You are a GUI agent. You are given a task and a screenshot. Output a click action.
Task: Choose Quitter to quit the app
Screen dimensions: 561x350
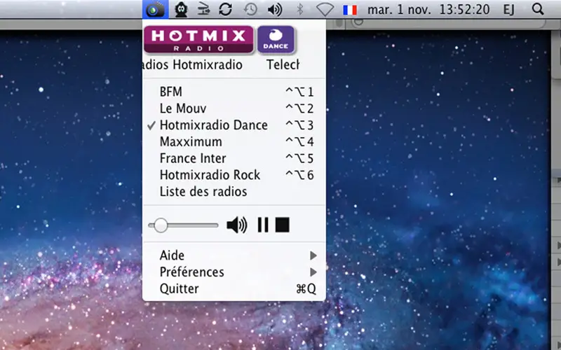coord(234,288)
